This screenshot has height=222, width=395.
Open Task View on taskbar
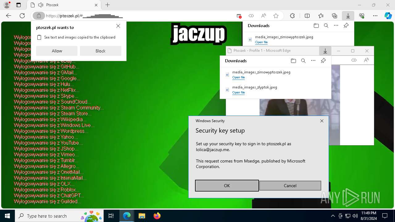[111, 216]
